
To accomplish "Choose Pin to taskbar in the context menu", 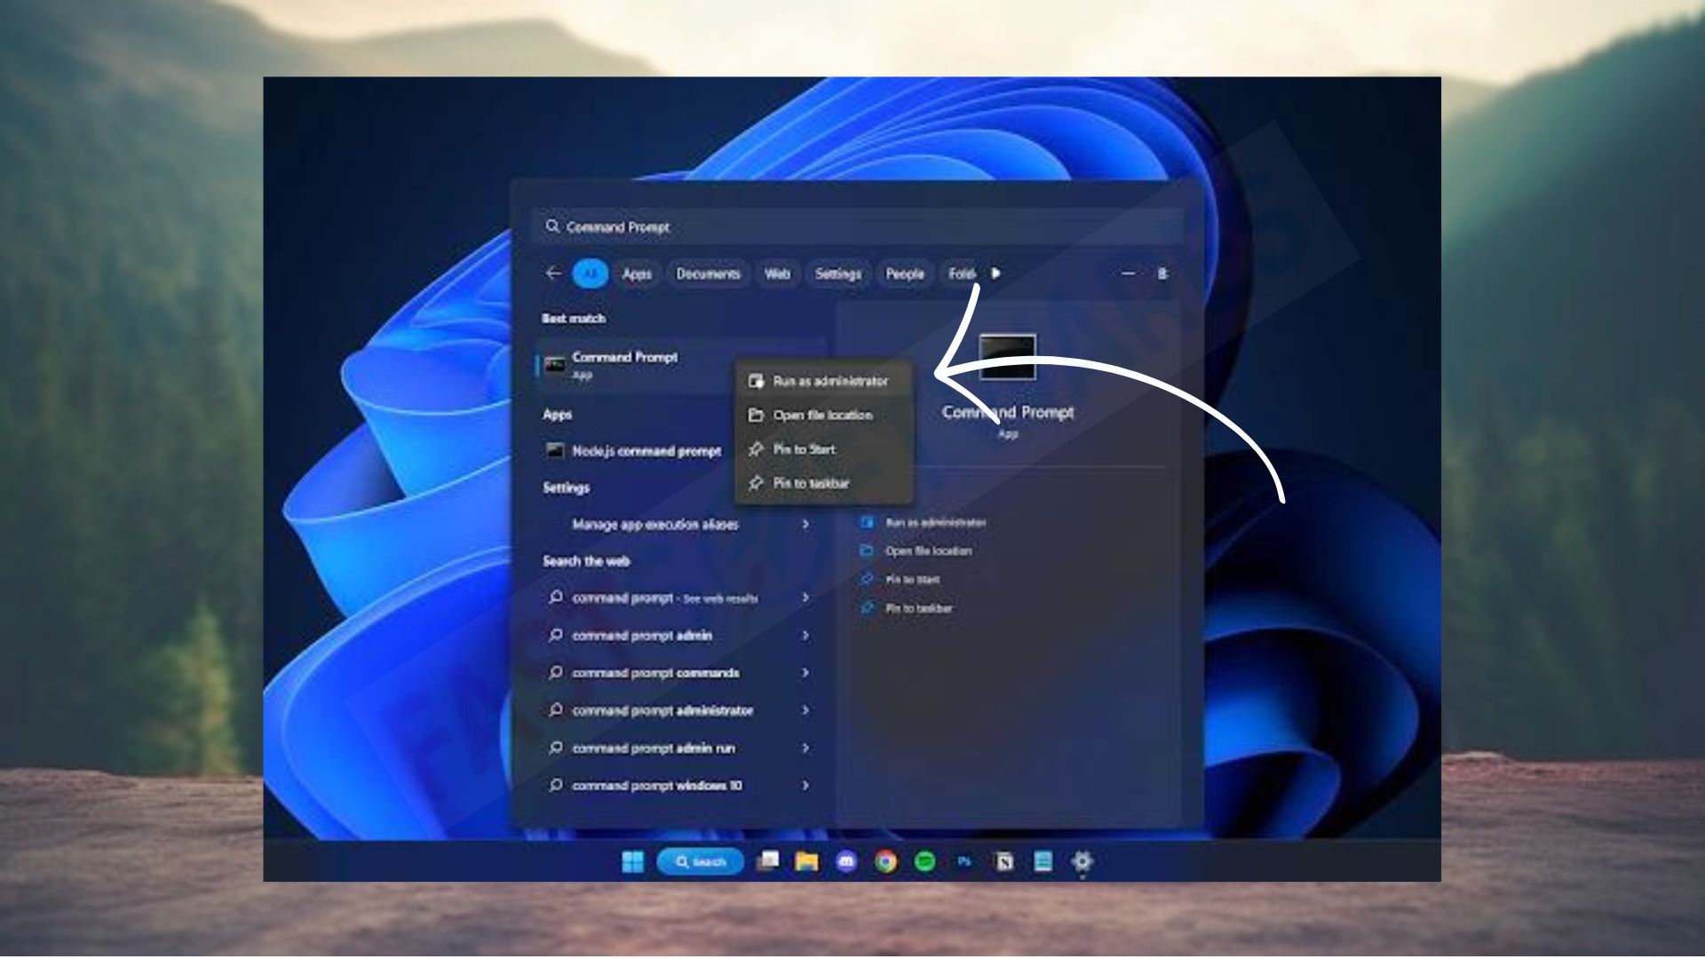I will click(824, 483).
